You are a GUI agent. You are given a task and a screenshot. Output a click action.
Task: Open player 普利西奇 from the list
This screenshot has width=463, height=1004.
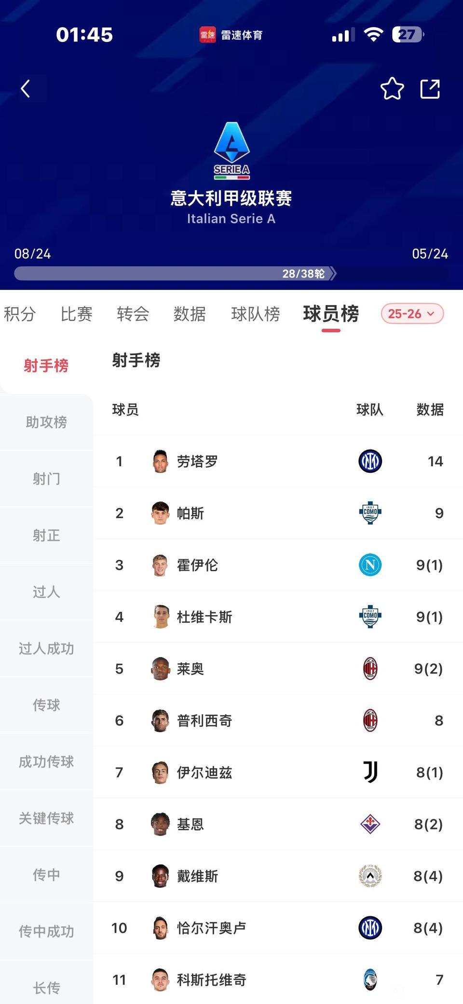point(204,720)
